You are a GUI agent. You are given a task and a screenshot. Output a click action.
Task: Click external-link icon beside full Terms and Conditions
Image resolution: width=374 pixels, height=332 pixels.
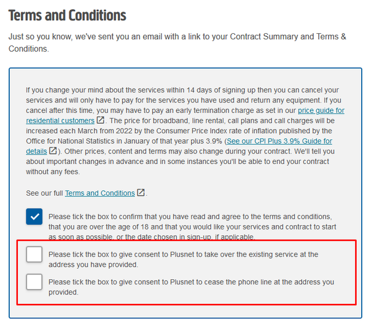141,193
